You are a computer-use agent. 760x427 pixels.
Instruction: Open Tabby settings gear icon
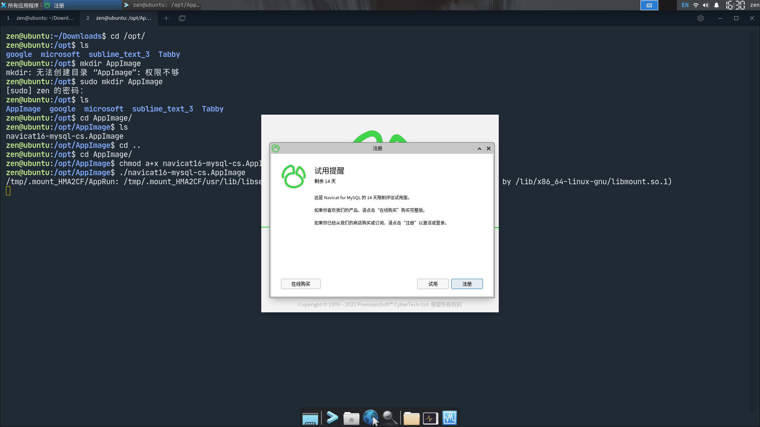point(701,18)
